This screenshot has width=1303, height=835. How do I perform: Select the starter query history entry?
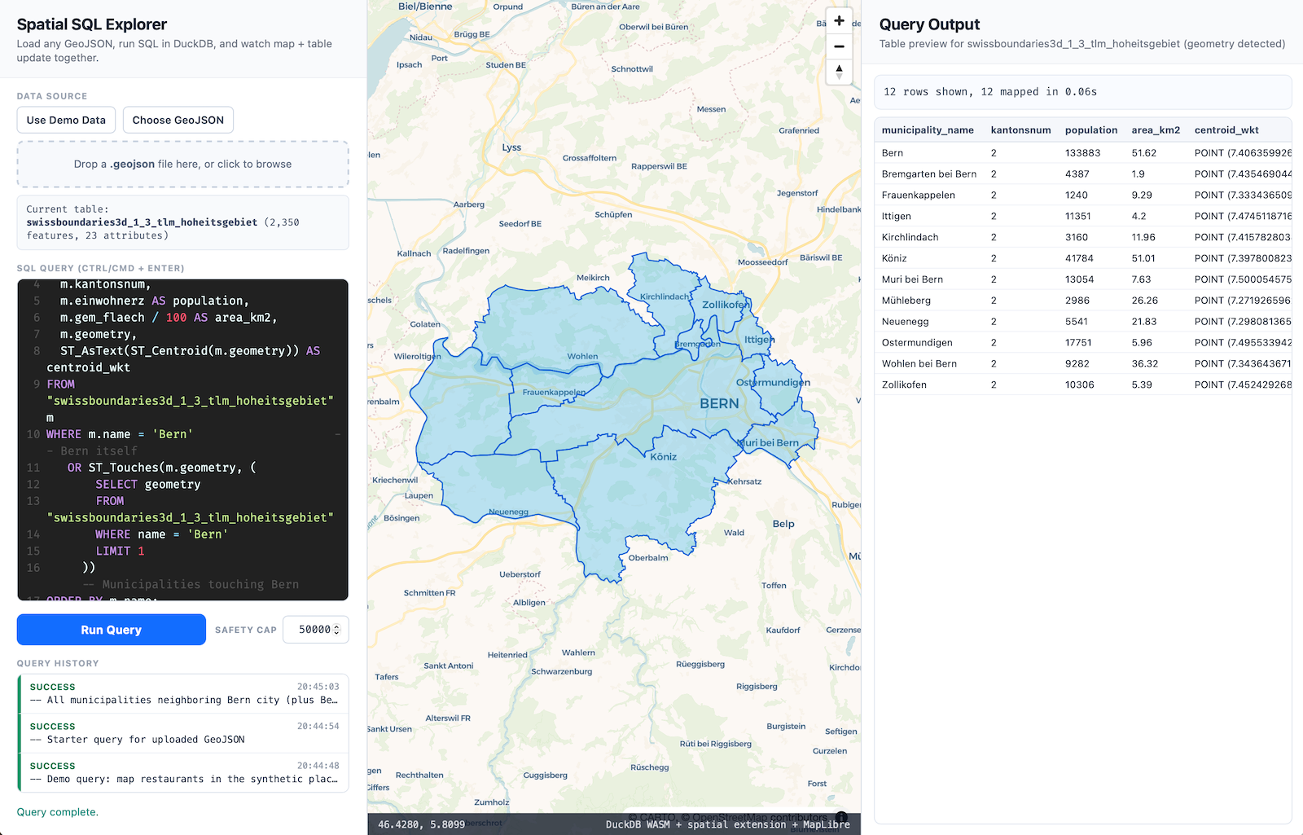[182, 732]
